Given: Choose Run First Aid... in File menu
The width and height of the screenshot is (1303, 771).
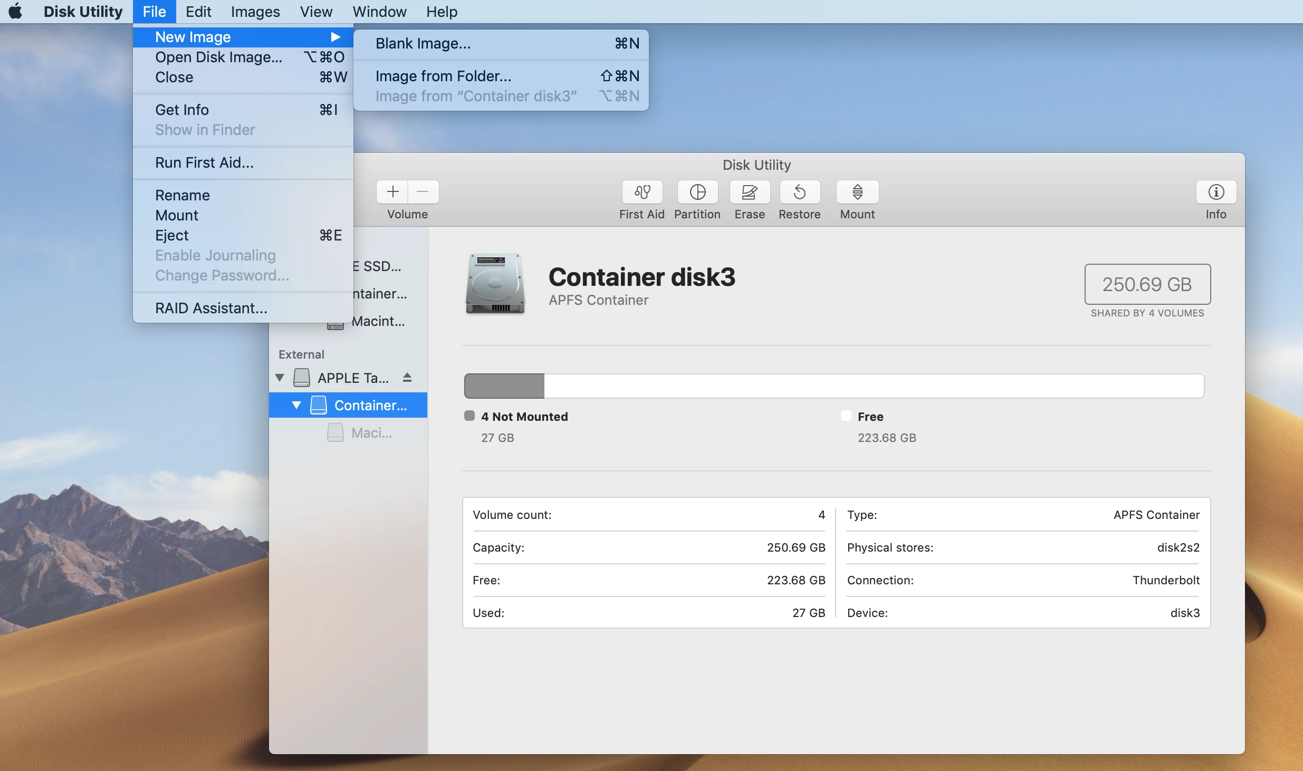Looking at the screenshot, I should [204, 162].
